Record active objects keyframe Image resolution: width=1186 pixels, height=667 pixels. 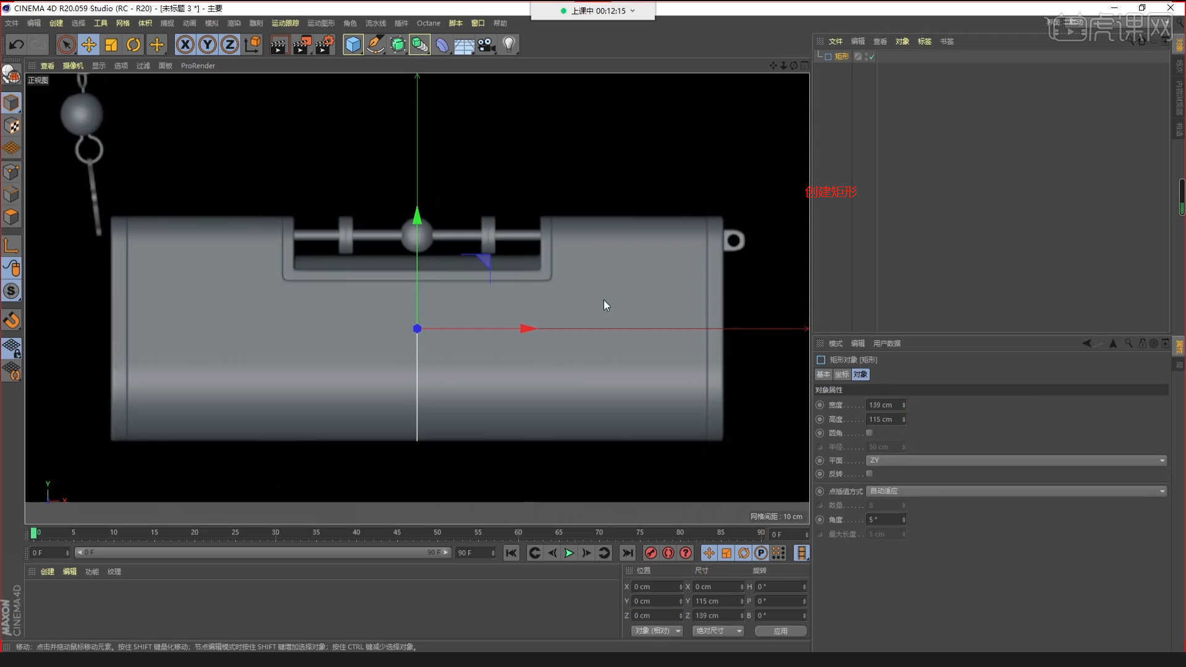650,553
